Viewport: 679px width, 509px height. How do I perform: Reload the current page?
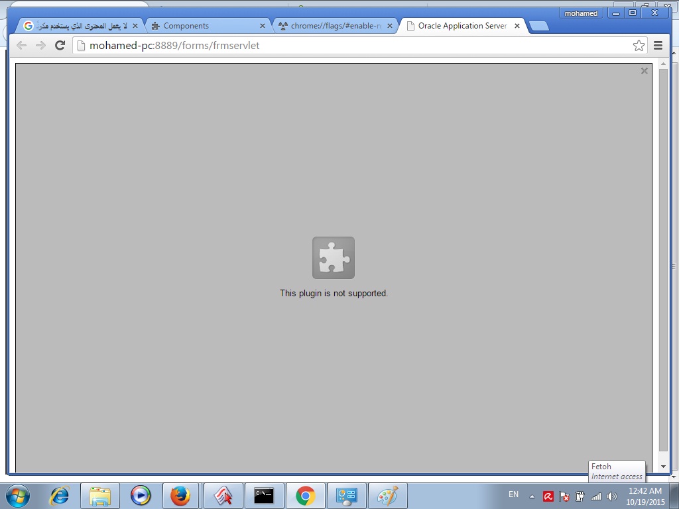pos(60,46)
